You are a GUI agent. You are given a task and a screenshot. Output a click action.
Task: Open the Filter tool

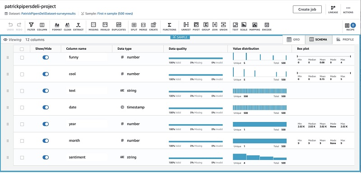point(31,26)
